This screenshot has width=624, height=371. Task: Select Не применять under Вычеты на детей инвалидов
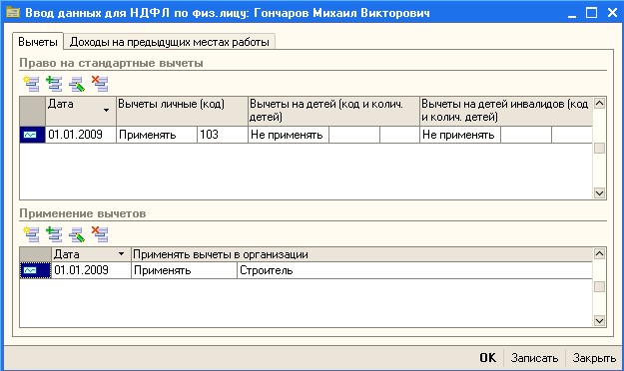click(x=460, y=135)
